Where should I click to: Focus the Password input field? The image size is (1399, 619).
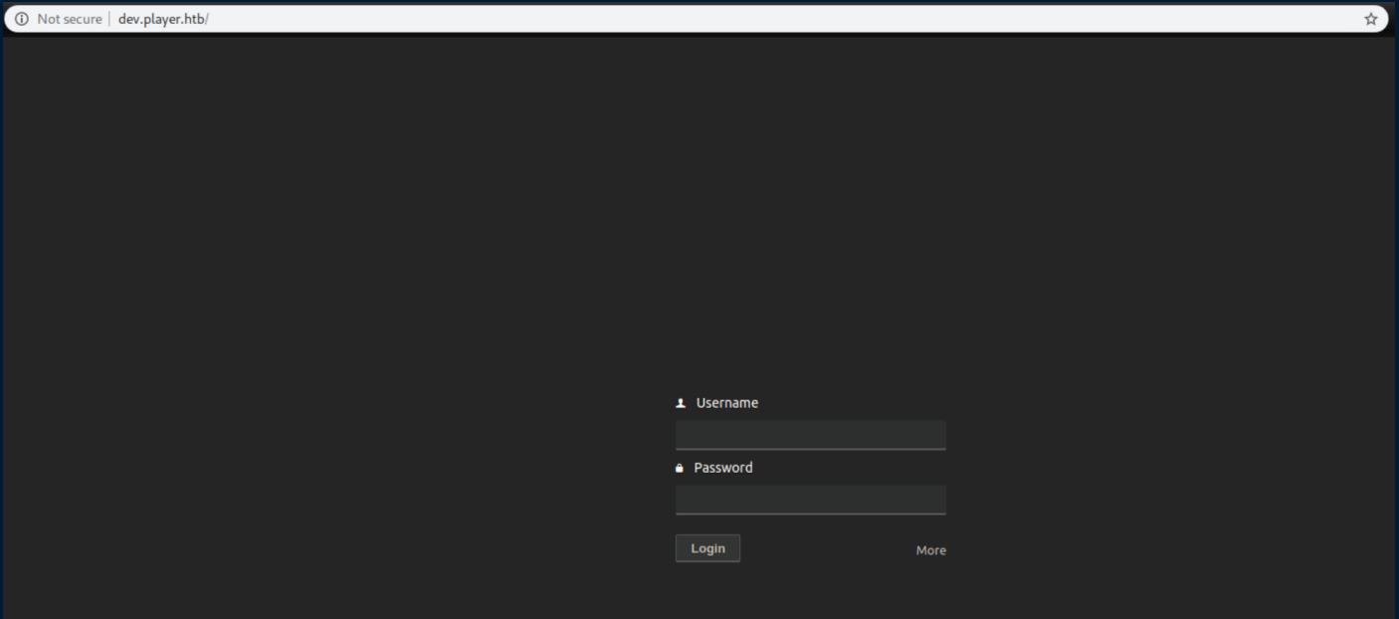click(810, 500)
